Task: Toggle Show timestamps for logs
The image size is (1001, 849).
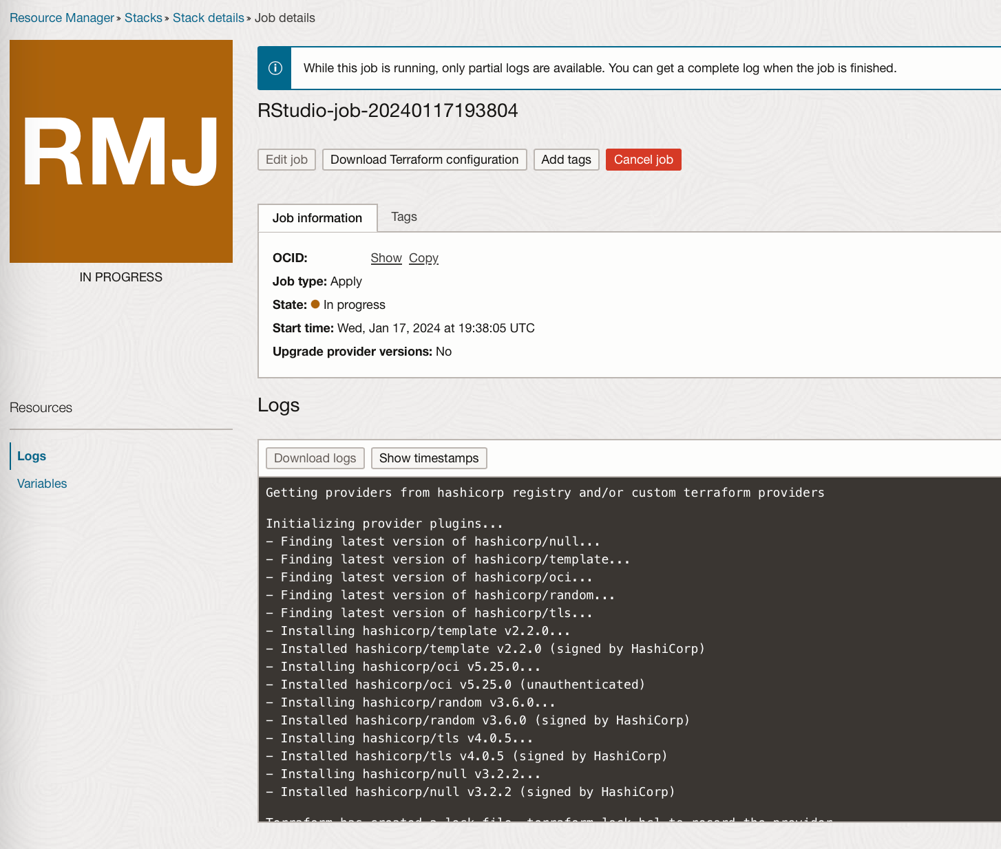Action: pos(429,458)
